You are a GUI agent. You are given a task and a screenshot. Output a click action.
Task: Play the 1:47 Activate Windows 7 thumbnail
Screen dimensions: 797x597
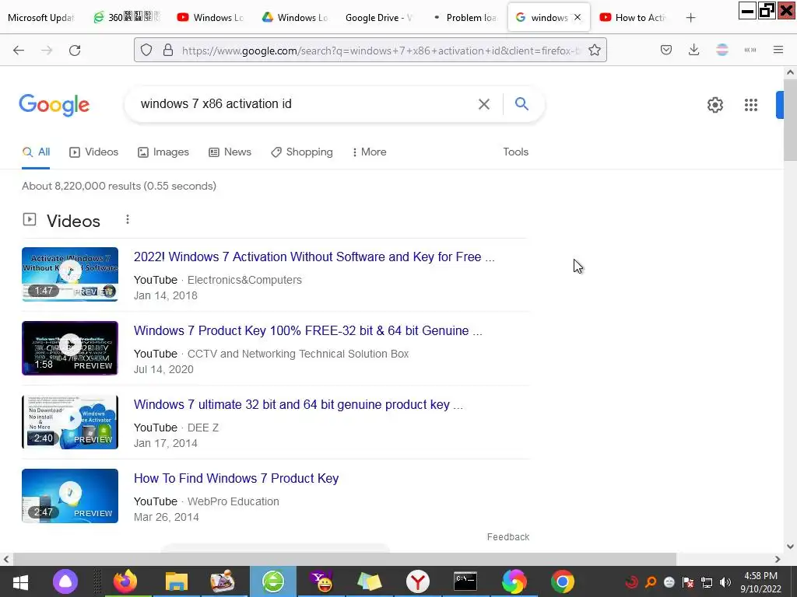click(x=70, y=274)
